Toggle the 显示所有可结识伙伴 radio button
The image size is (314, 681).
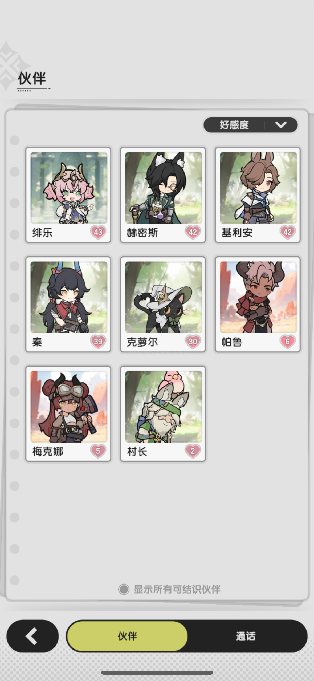pos(124,589)
